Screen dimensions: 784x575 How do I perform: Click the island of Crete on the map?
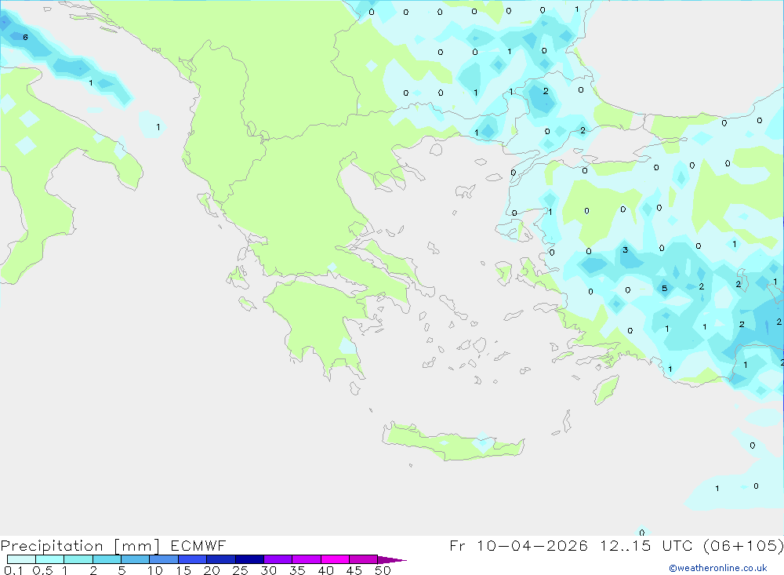[x=452, y=442]
